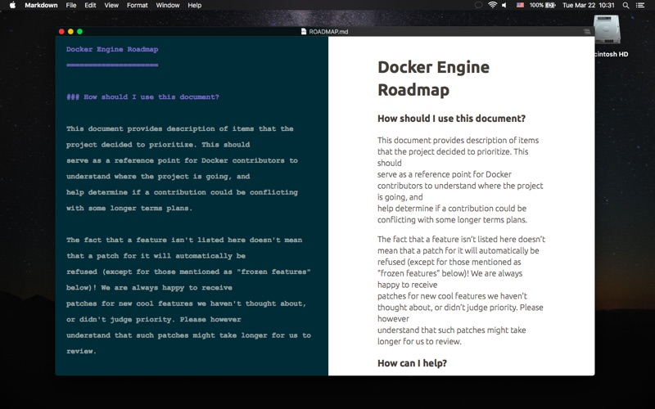Click the date and time display
The height and width of the screenshot is (409, 655).
coord(588,5)
